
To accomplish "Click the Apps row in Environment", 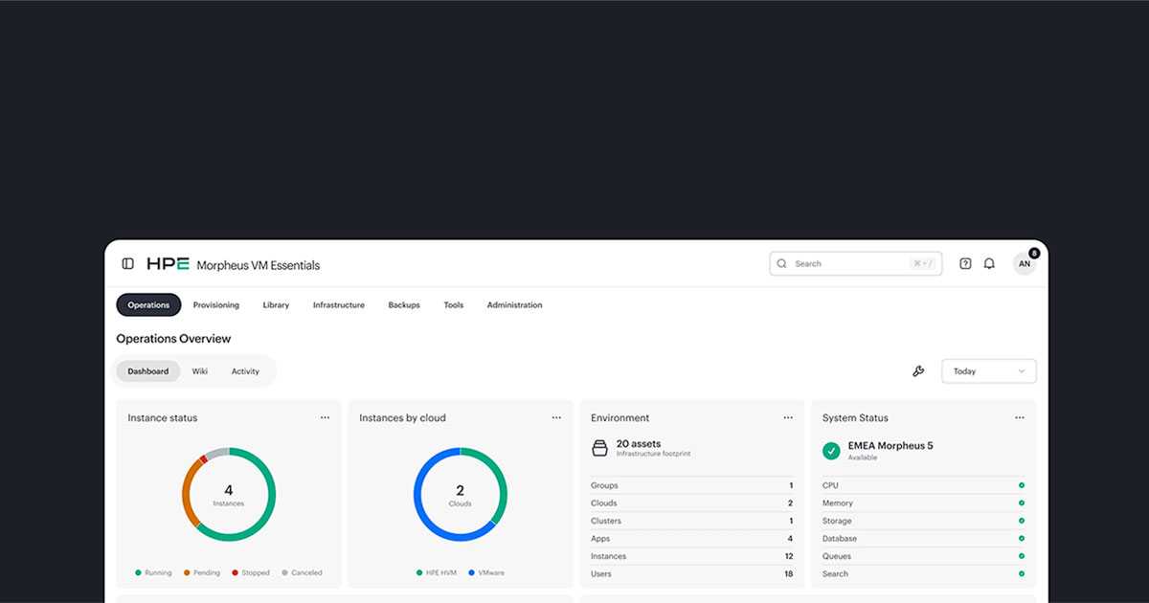I will coord(691,539).
